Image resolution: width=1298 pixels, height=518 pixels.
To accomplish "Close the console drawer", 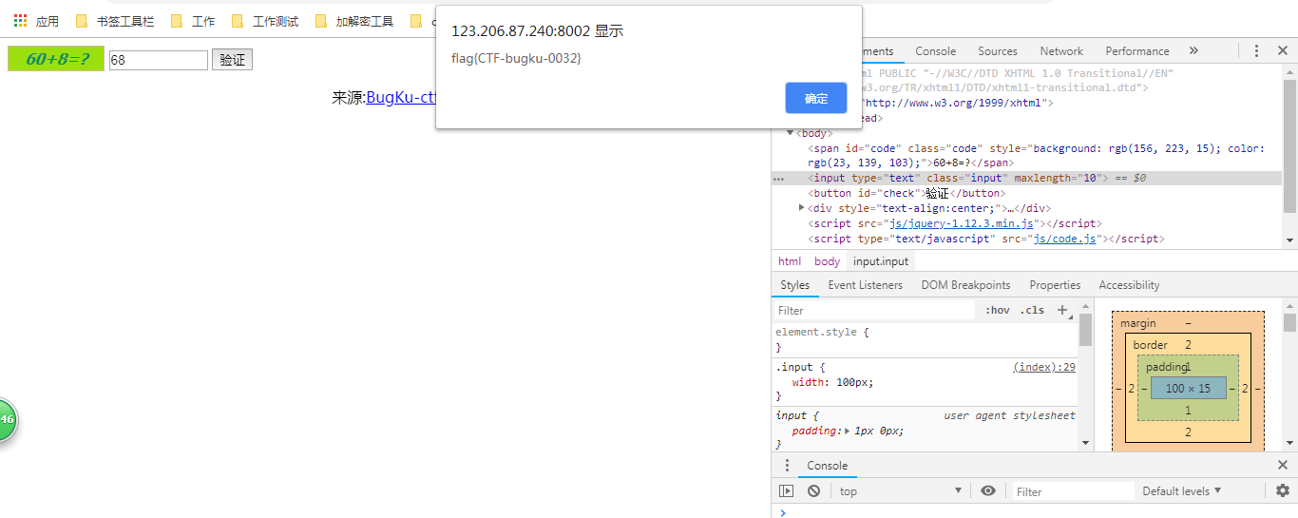I will [x=1282, y=466].
